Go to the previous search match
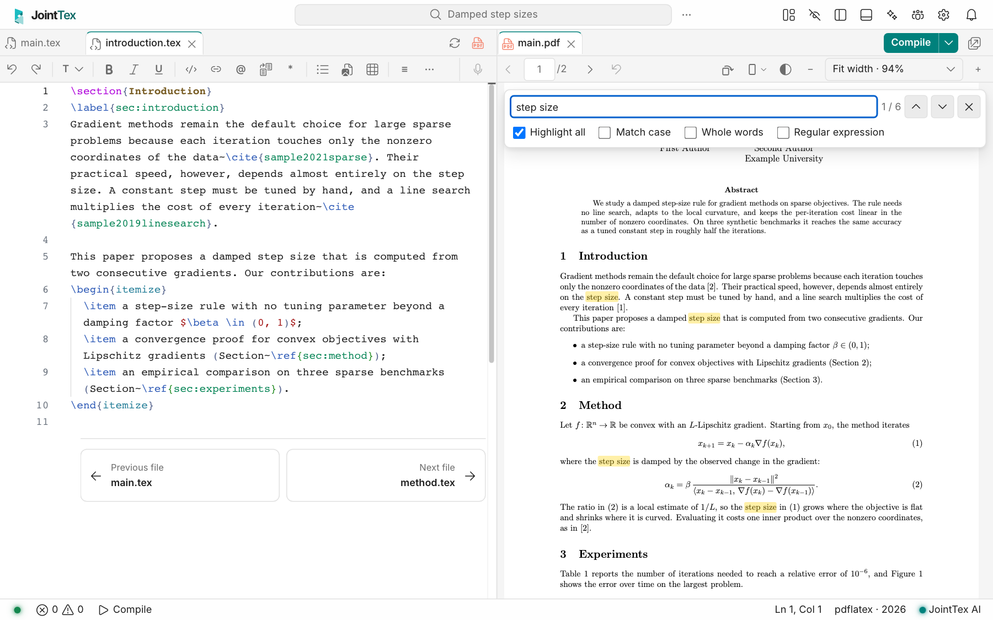Image resolution: width=993 pixels, height=620 pixels. pyautogui.click(x=916, y=107)
